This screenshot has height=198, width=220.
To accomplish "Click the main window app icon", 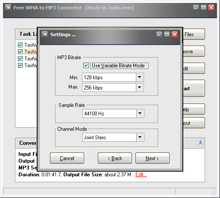I will tap(8, 7).
